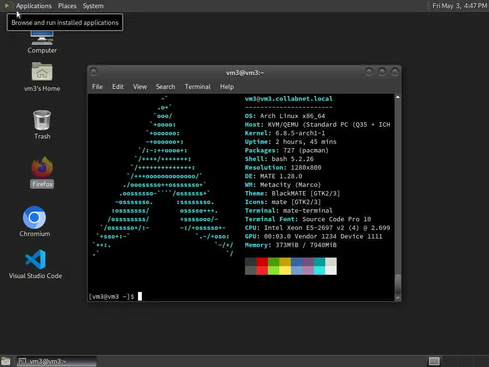Click the terminal scrollbar down arrow

coord(398,298)
